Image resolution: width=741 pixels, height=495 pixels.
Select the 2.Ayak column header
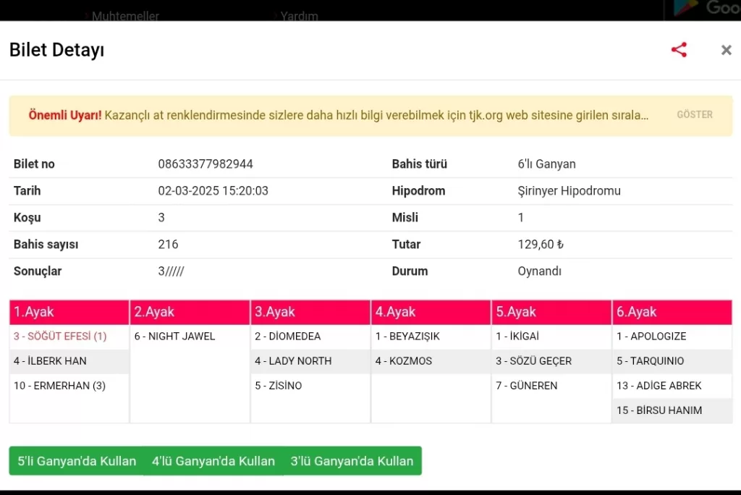tap(190, 312)
